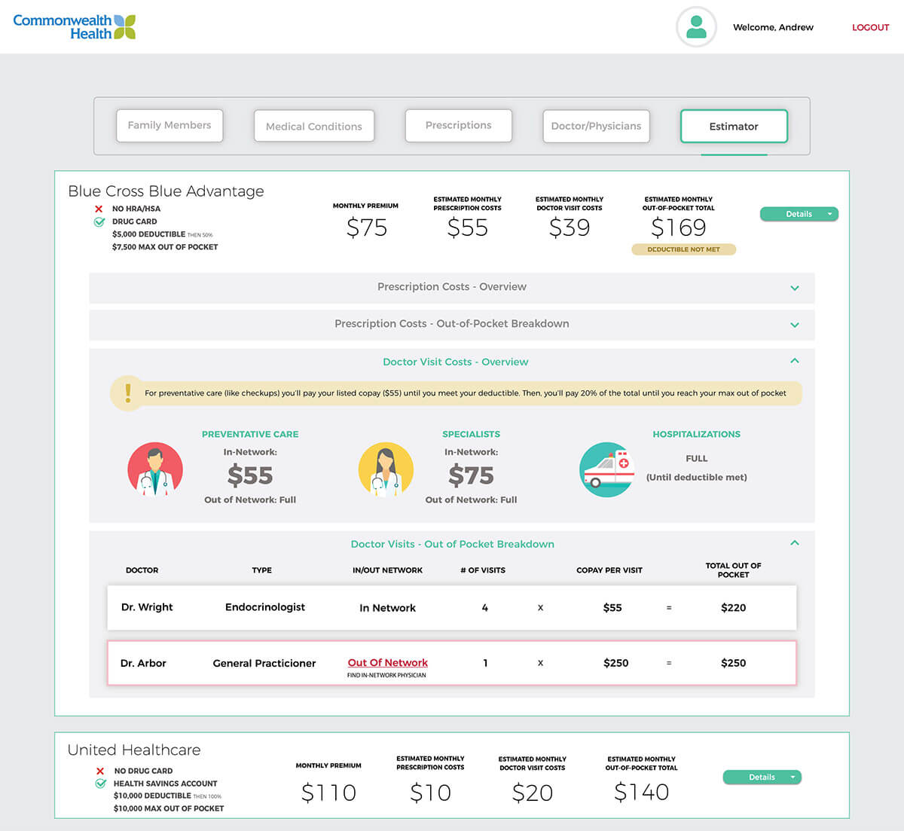Click the preventative care male doctor icon
This screenshot has height=831, width=904.
point(155,469)
